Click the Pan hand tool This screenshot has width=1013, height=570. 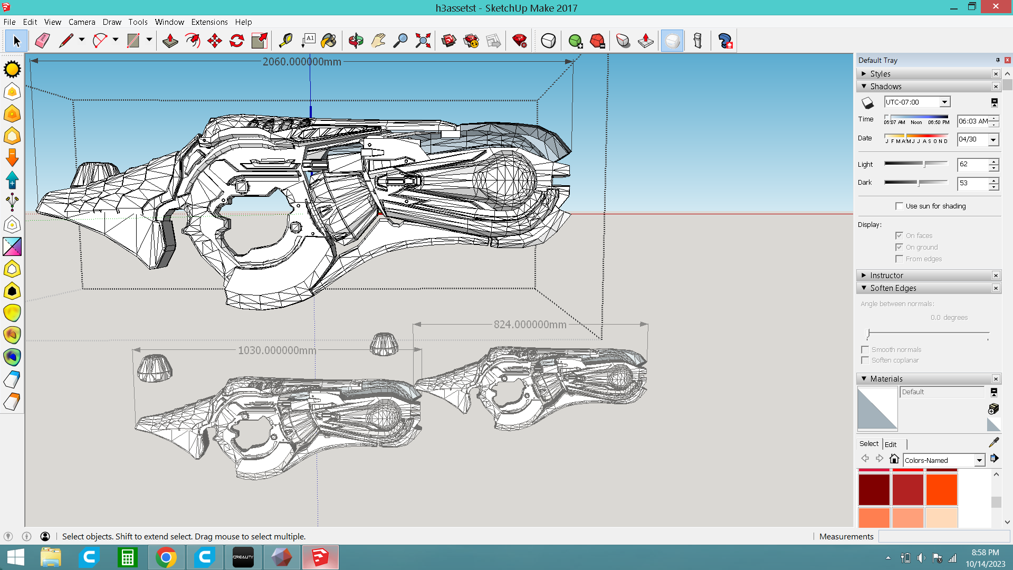[x=378, y=41]
